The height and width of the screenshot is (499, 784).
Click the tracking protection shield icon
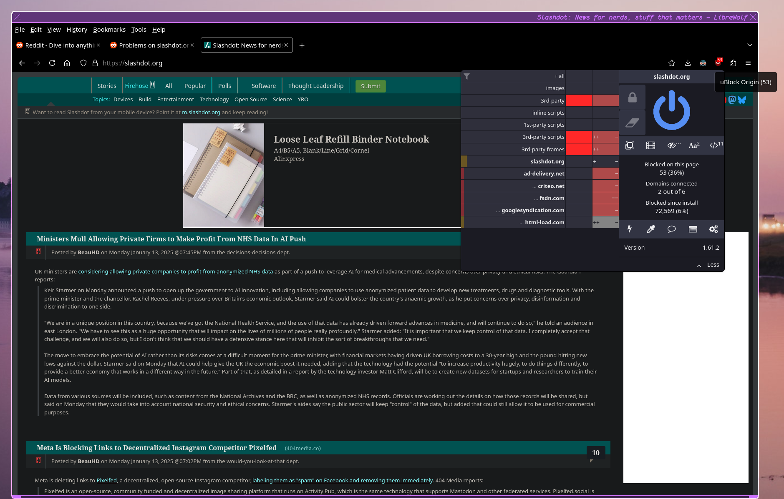click(83, 63)
